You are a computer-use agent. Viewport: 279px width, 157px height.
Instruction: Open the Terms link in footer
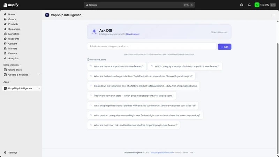click(x=186, y=152)
